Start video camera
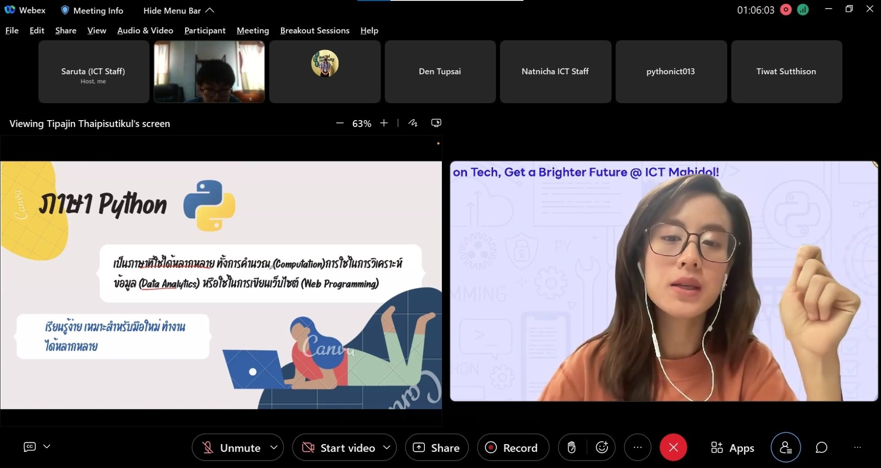Viewport: 881px width, 468px height. [x=339, y=448]
